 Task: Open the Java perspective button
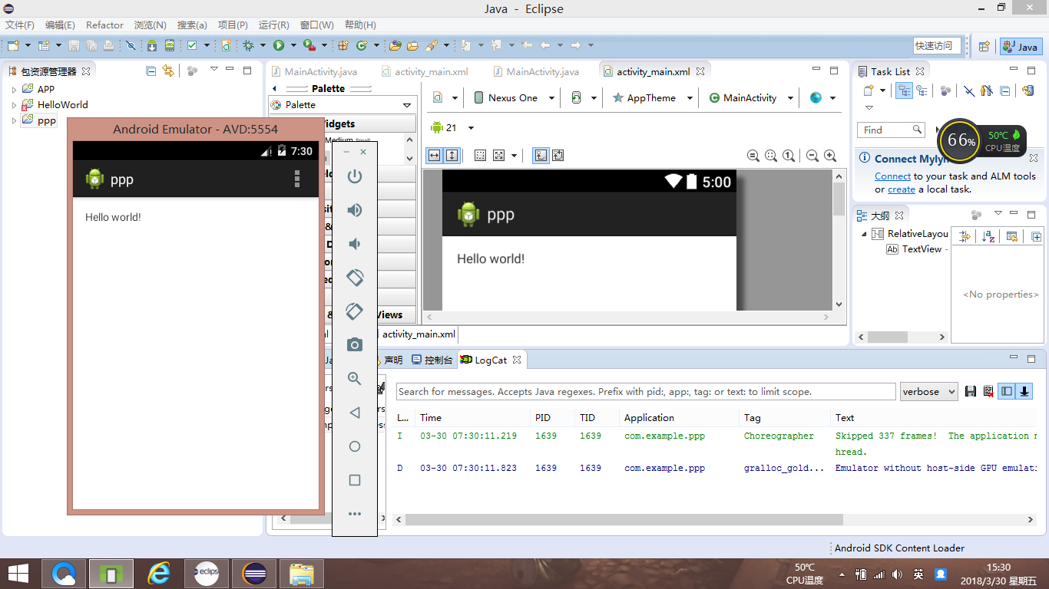(x=1020, y=47)
